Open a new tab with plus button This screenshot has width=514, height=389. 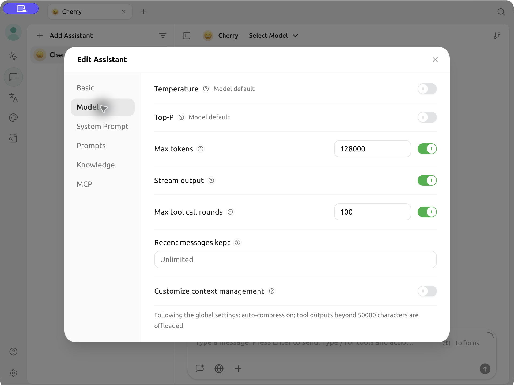pyautogui.click(x=143, y=12)
